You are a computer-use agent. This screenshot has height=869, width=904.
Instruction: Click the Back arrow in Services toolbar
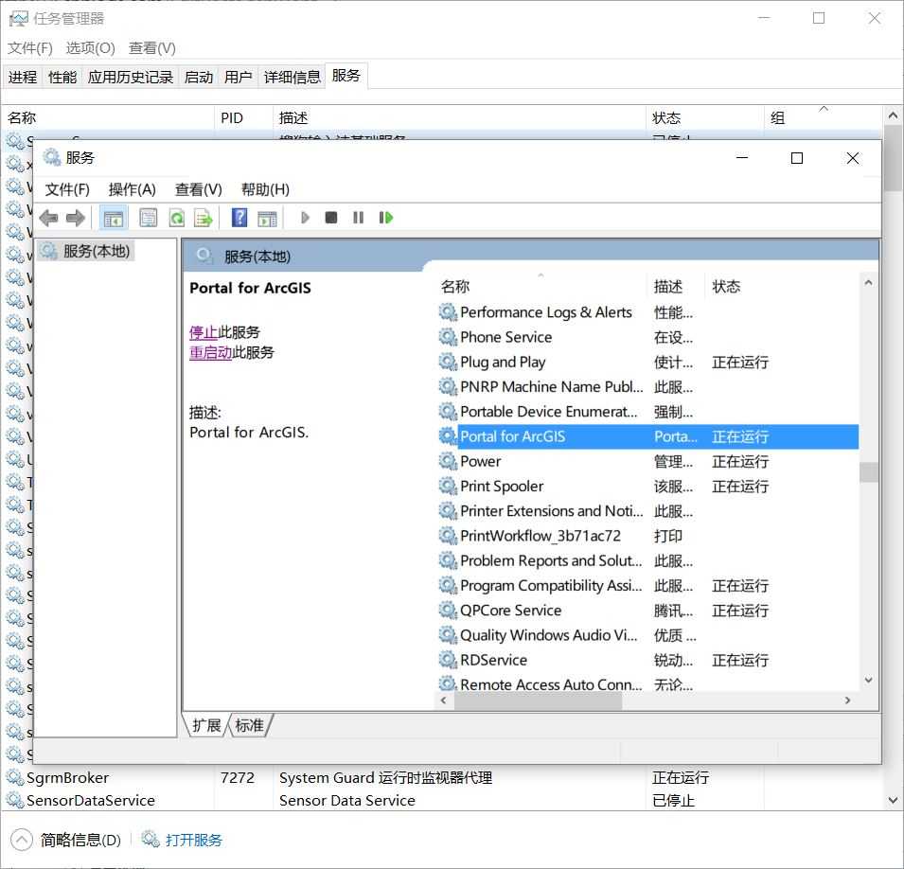[48, 218]
